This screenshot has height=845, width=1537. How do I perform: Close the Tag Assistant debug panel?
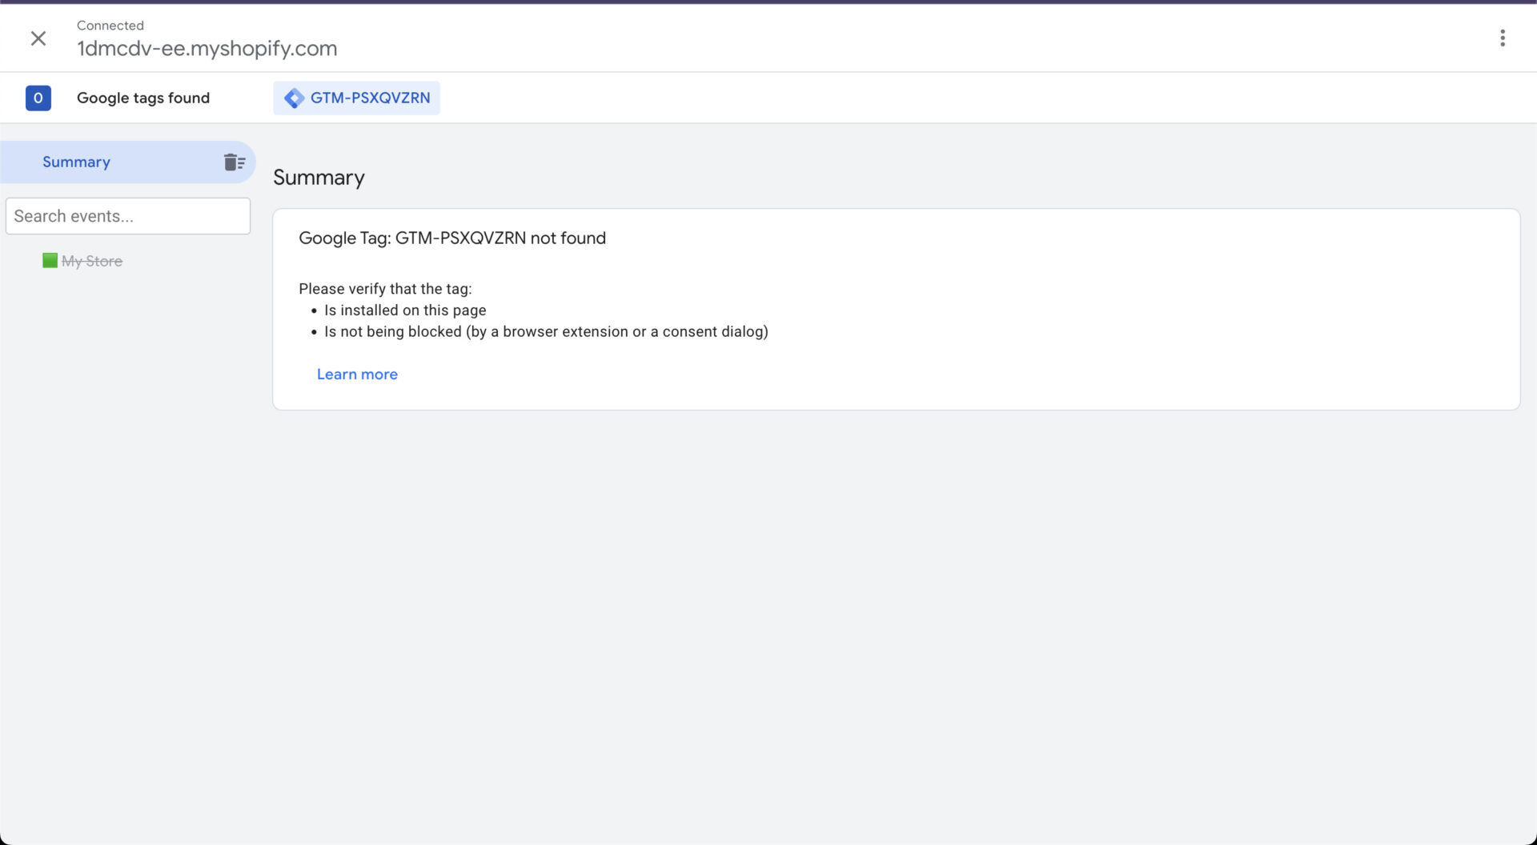tap(38, 38)
